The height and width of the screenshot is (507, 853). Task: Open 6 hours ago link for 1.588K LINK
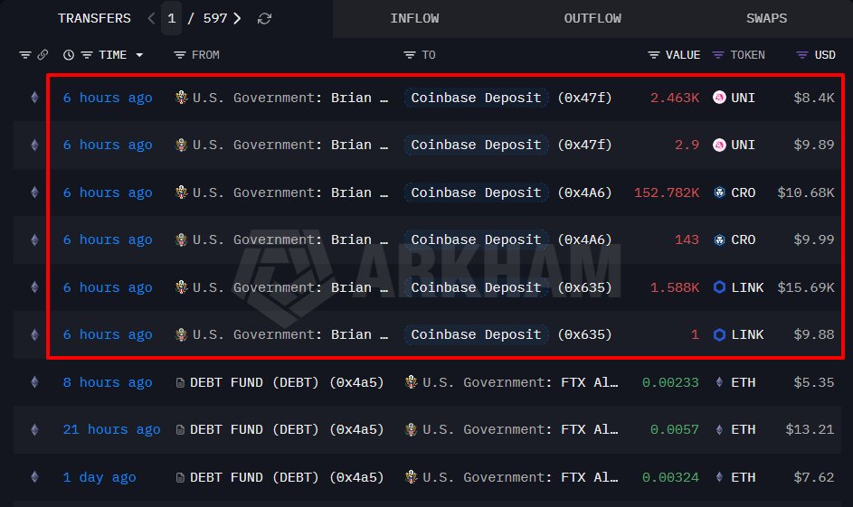(108, 288)
